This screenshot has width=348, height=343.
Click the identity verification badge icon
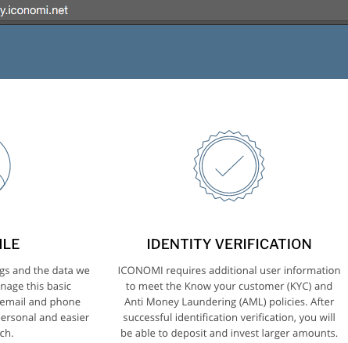229,166
